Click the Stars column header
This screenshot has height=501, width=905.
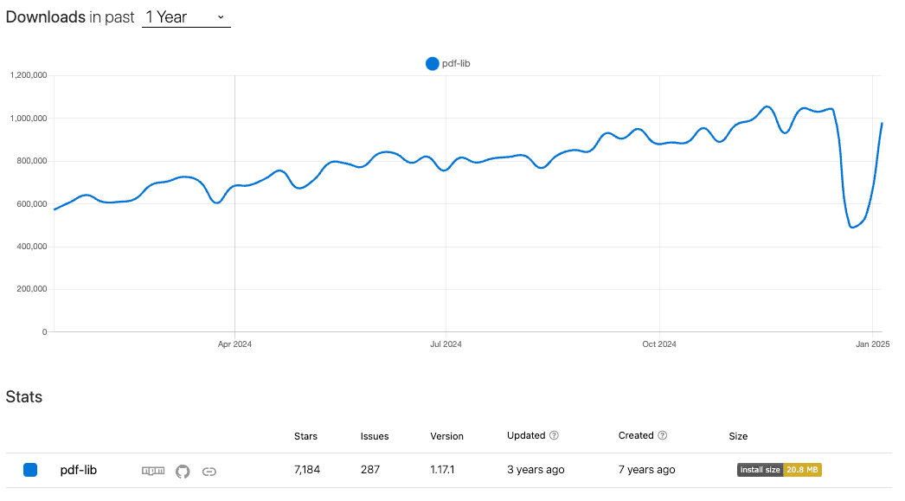coord(305,436)
